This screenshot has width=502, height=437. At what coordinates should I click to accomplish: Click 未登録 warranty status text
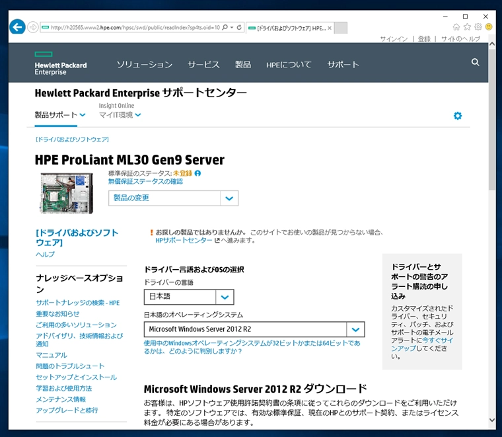tap(182, 173)
